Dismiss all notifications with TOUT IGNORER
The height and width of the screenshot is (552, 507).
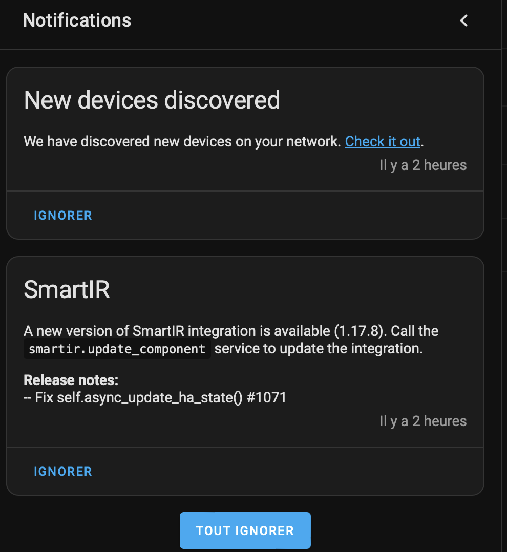[245, 530]
